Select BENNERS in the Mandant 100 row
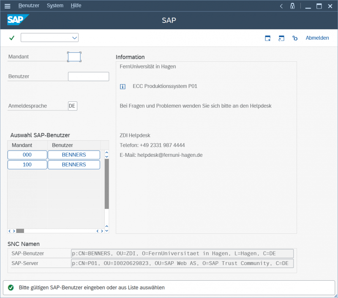This screenshot has width=338, height=298. pos(74,165)
